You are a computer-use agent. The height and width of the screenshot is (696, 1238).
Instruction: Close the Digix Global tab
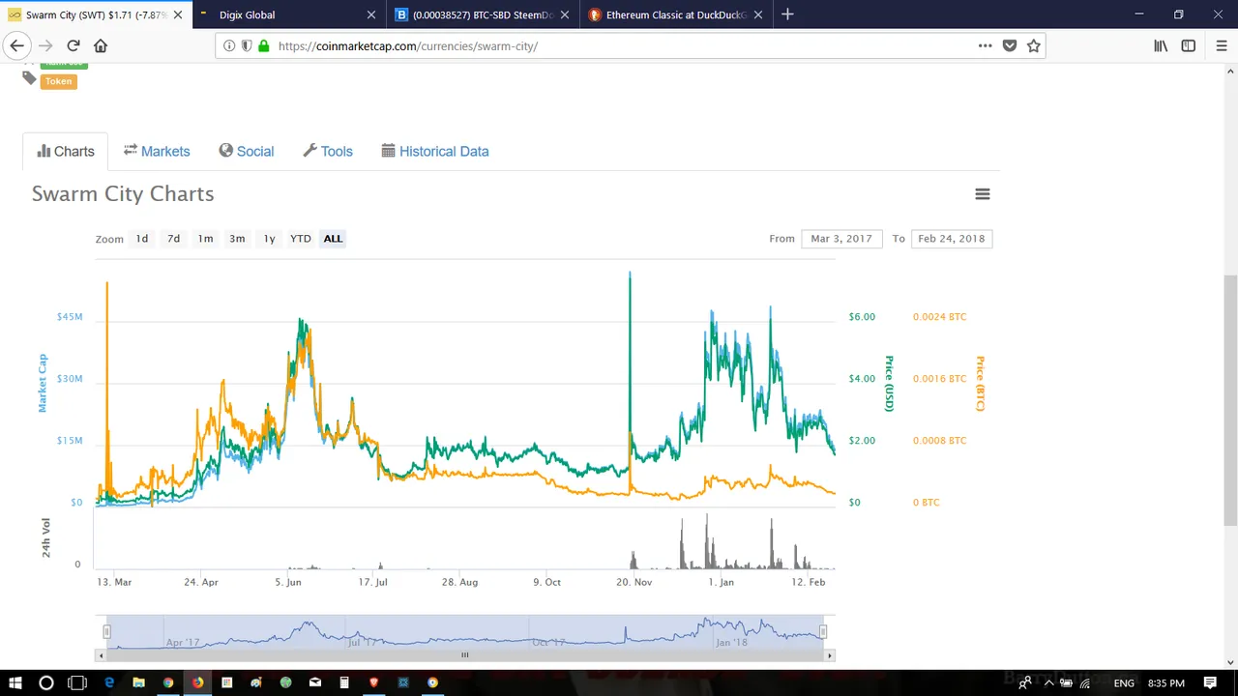click(x=371, y=14)
